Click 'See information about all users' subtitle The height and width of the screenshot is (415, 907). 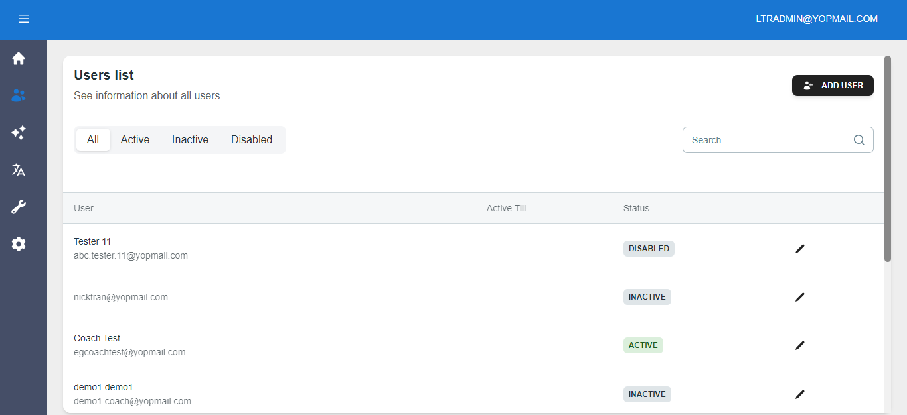pyautogui.click(x=147, y=96)
